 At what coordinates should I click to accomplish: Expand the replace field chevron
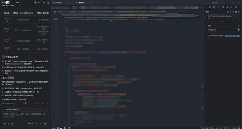(x=206, y=17)
